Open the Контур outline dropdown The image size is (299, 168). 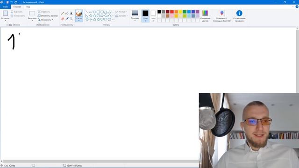tap(121, 12)
